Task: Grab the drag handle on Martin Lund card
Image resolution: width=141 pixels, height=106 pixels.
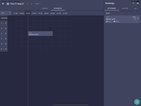Action: [x=138, y=18]
